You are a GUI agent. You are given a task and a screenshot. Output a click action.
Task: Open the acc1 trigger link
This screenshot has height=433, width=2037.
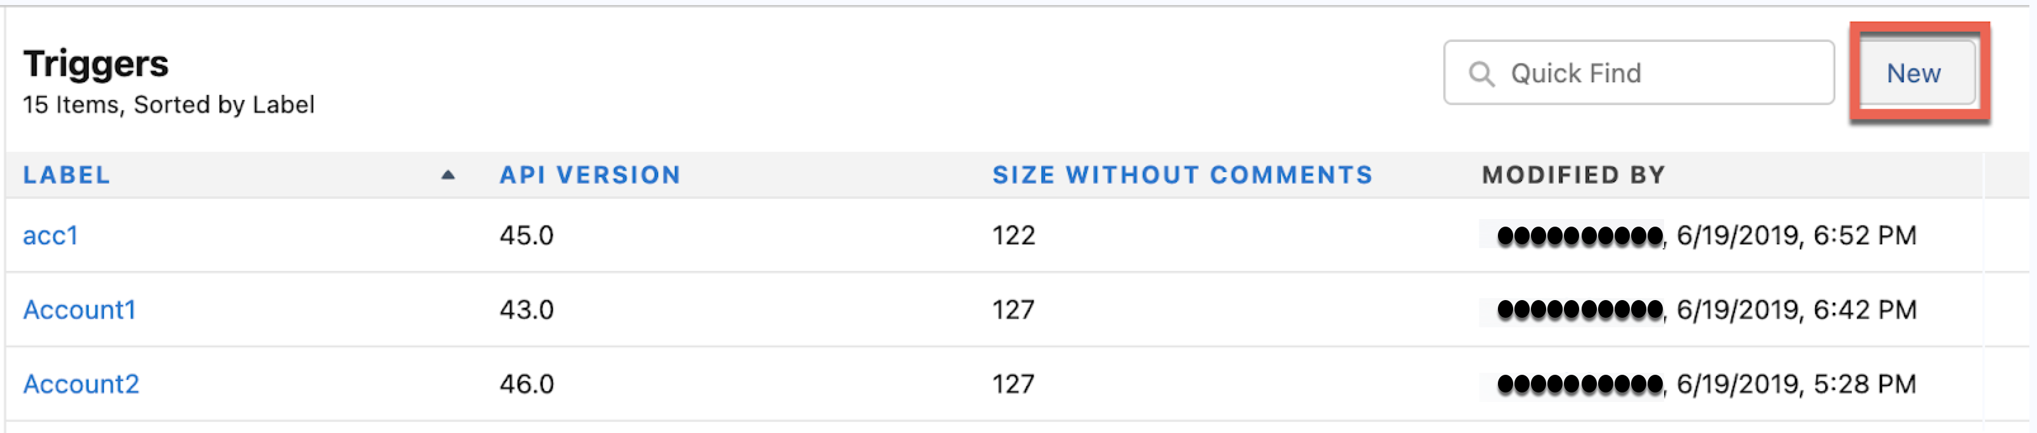pyautogui.click(x=51, y=236)
